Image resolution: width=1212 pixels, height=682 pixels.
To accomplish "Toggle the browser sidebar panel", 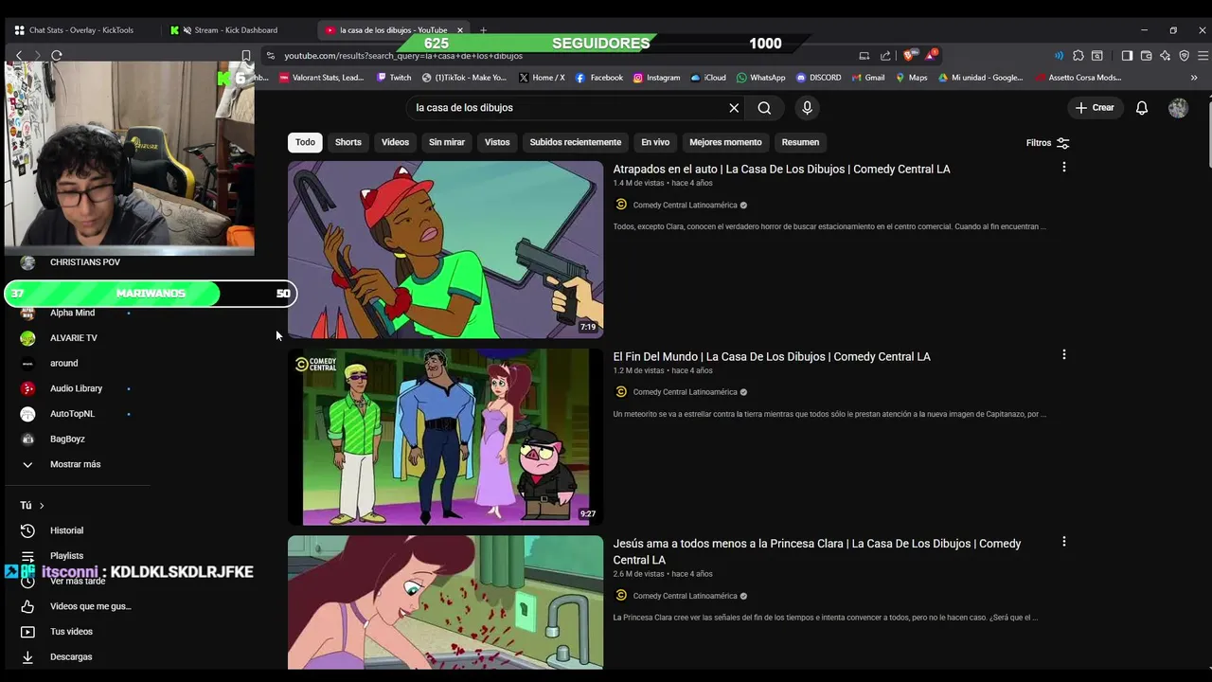I will tap(1127, 56).
